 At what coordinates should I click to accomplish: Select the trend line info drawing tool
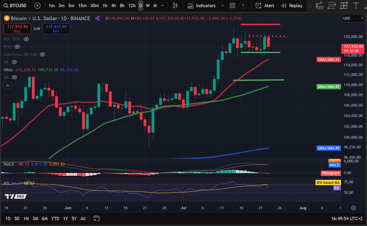(x=320, y=6)
